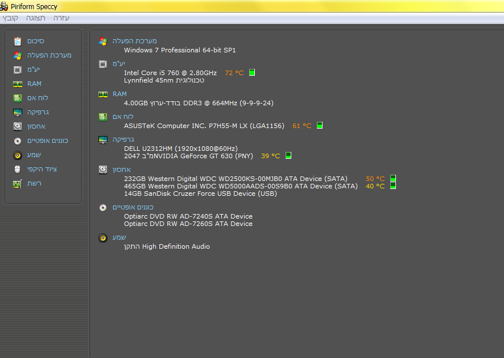Open the סיכום summary clipboard icon
504x358 pixels.
18,41
